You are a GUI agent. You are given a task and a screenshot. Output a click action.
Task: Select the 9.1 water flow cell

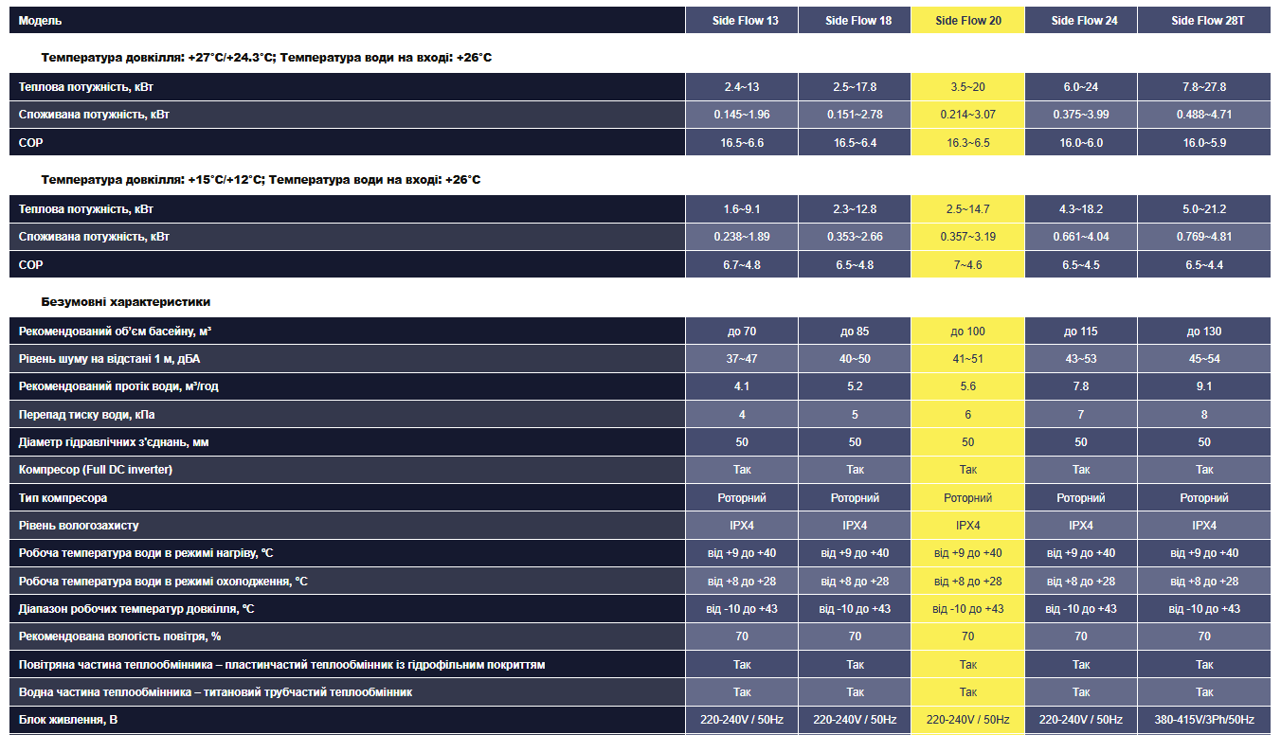(x=1204, y=386)
